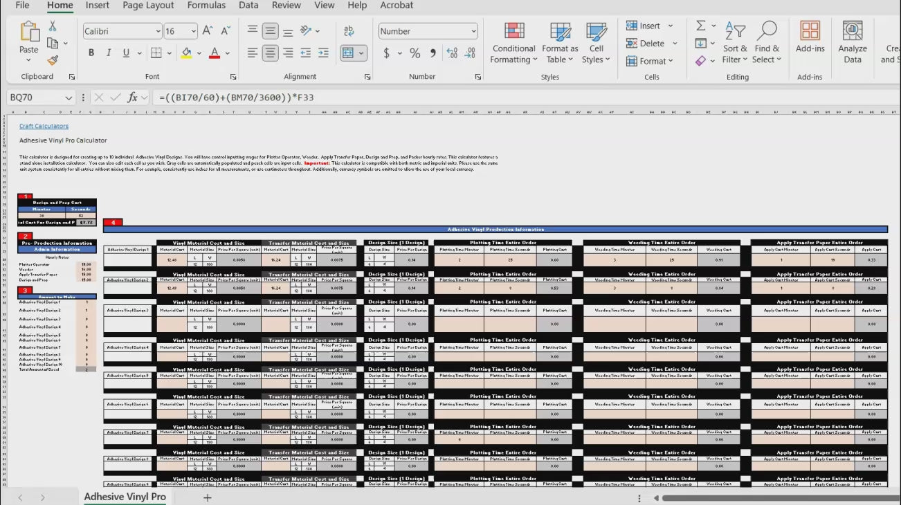Expand the Number format dropdown
Screen dimensions: 901x505
(473, 31)
